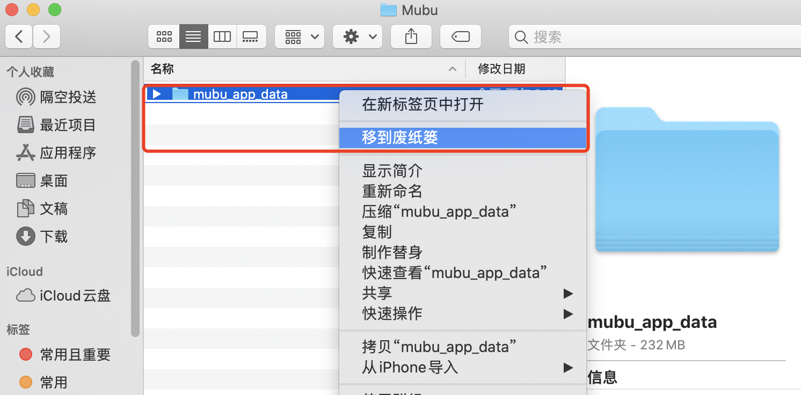Choose 拷贝“mubu_app_data” from context menu

(x=463, y=347)
